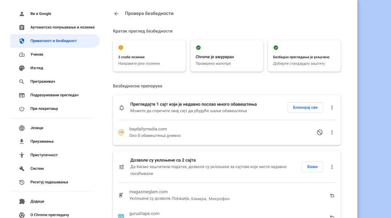391x218 pixels.
Task: Open При покретању settings
Action: pos(55,109)
